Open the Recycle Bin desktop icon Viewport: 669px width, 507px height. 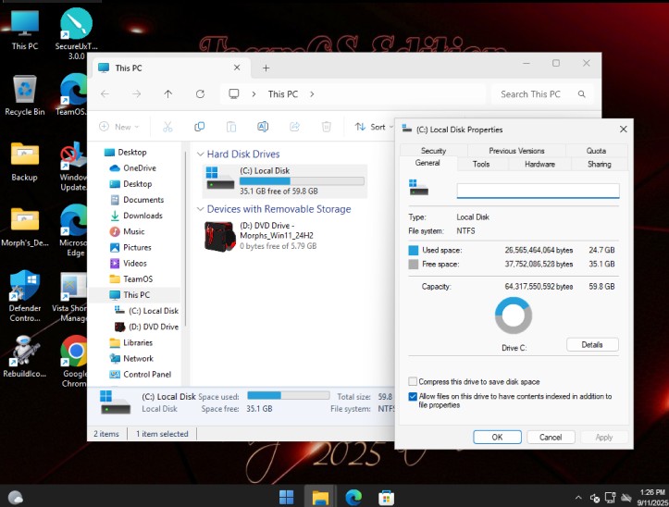click(x=25, y=95)
